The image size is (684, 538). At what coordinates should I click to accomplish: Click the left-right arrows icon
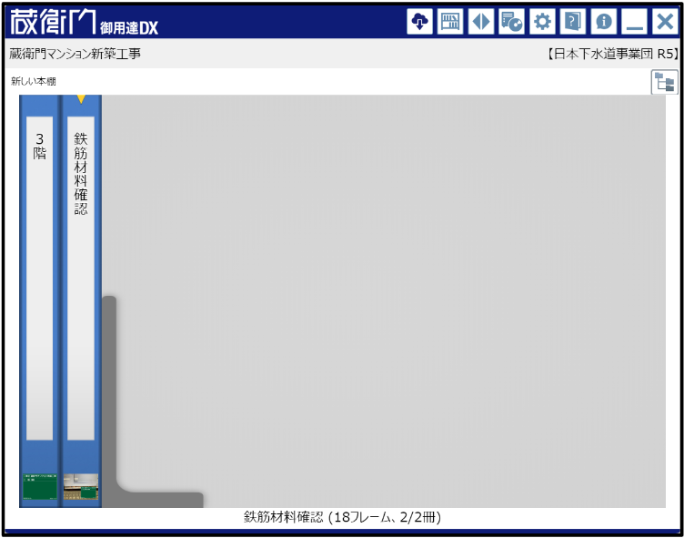[x=481, y=22]
